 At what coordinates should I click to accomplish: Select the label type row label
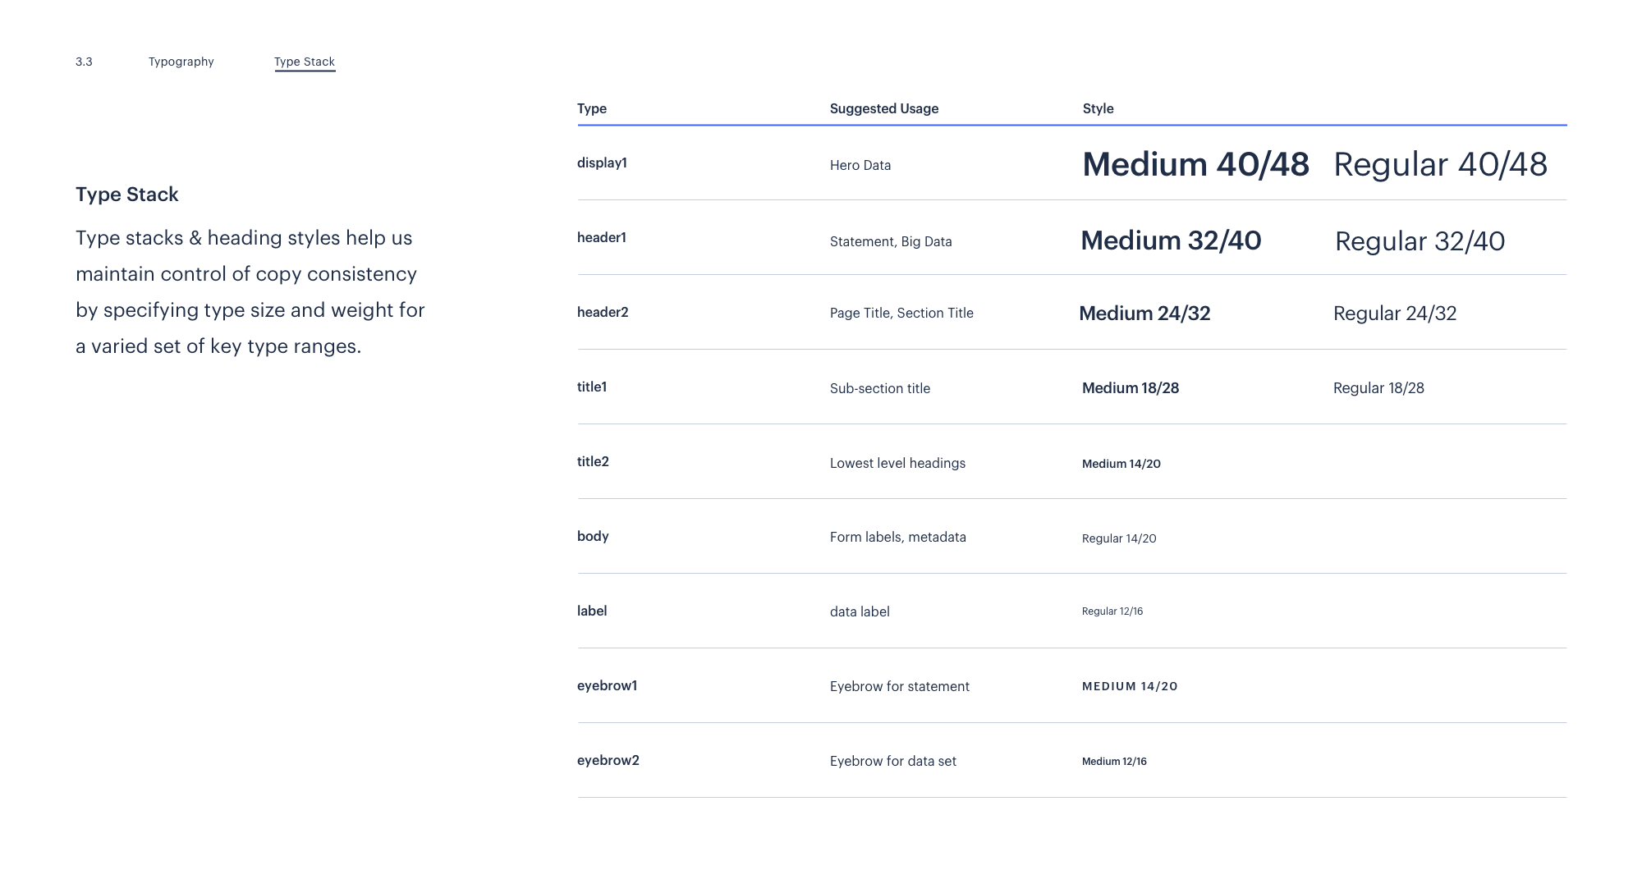pyautogui.click(x=592, y=611)
